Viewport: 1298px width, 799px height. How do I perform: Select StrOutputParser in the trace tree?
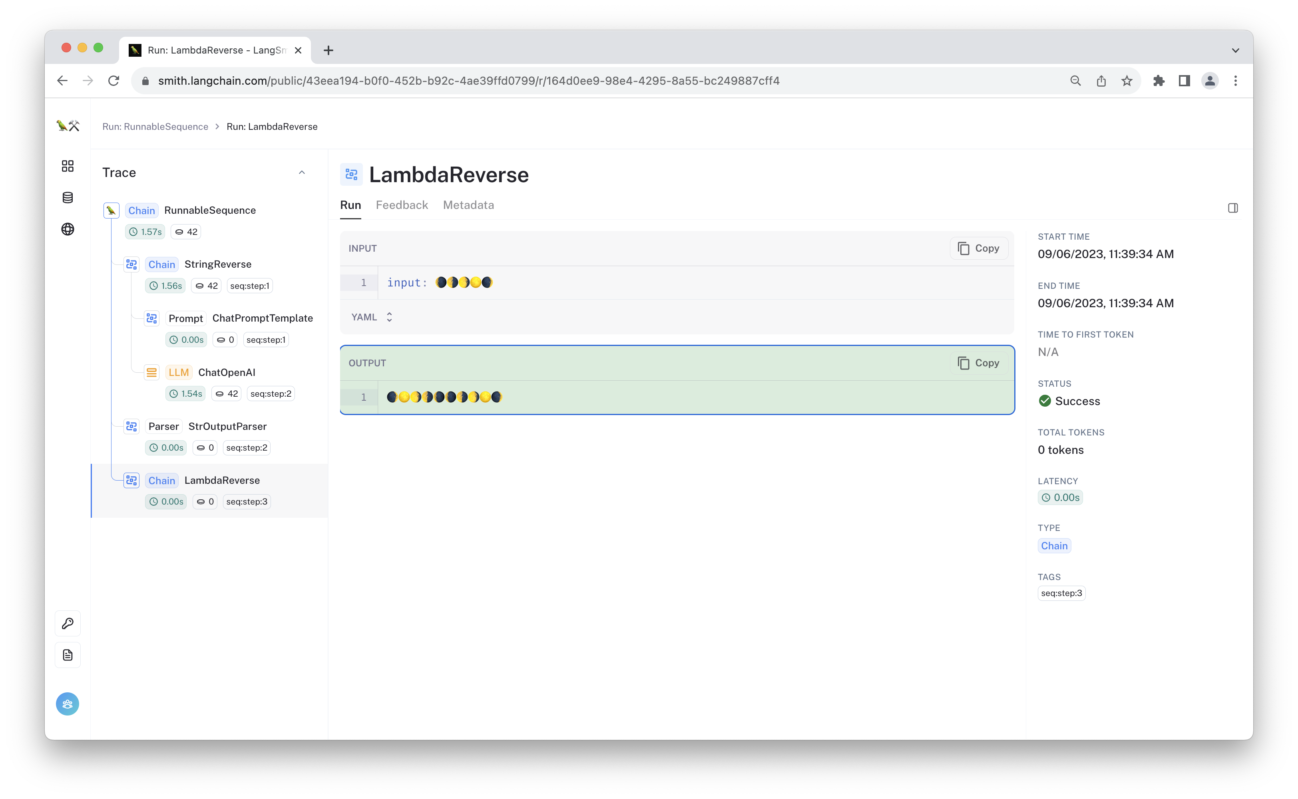point(227,426)
